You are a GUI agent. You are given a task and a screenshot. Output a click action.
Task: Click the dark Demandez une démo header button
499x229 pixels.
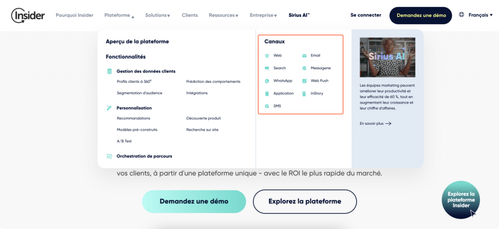click(421, 15)
